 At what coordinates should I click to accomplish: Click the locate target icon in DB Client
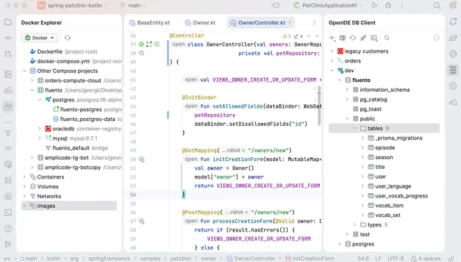point(436,38)
